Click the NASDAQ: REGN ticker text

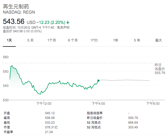tap(19, 12)
